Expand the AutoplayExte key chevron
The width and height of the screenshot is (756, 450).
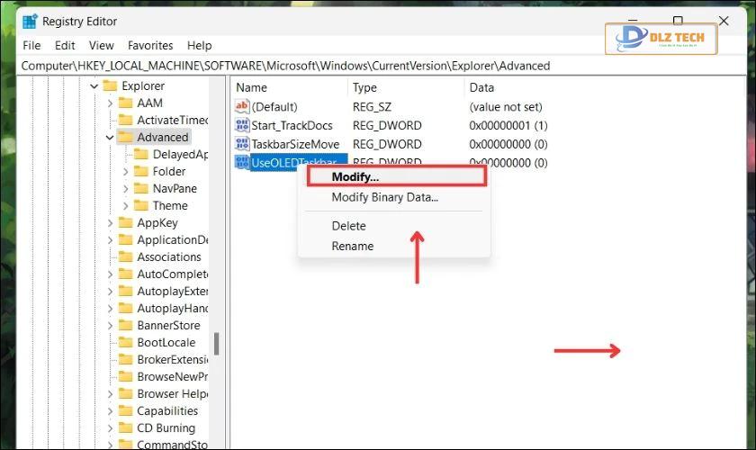[x=110, y=292]
